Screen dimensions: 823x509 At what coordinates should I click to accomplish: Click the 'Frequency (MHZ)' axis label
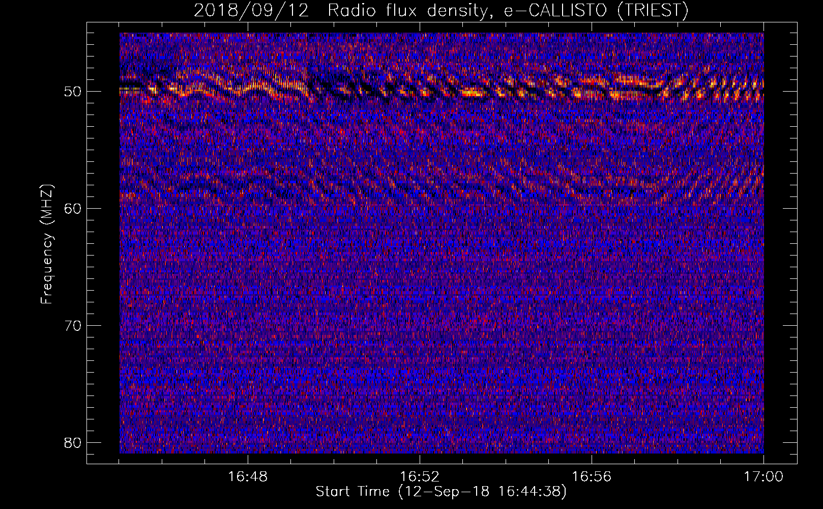point(47,244)
